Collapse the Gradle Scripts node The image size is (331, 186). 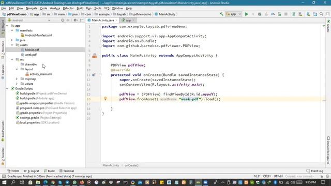(x=7, y=88)
